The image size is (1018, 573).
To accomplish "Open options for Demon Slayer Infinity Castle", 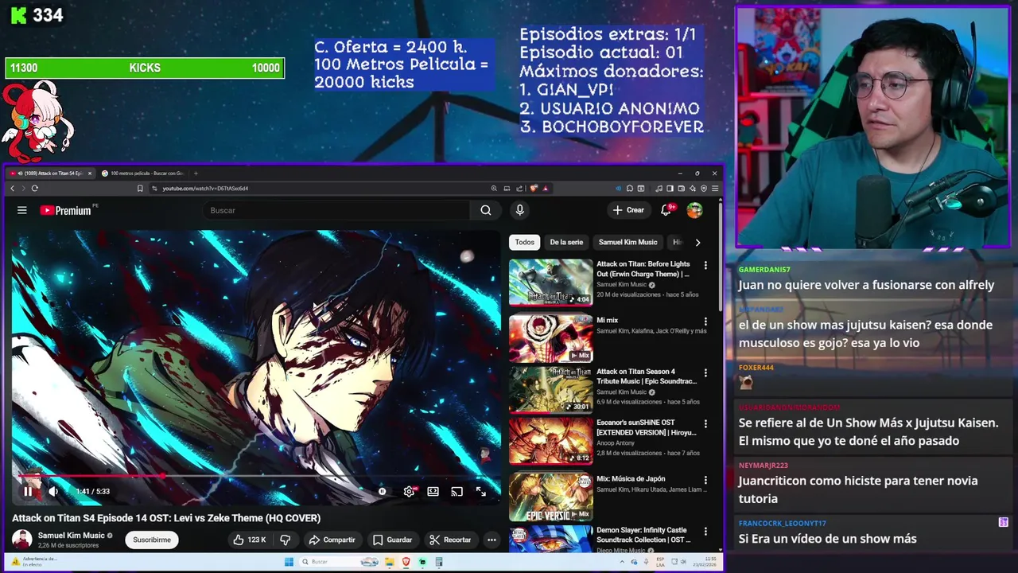I will [705, 531].
